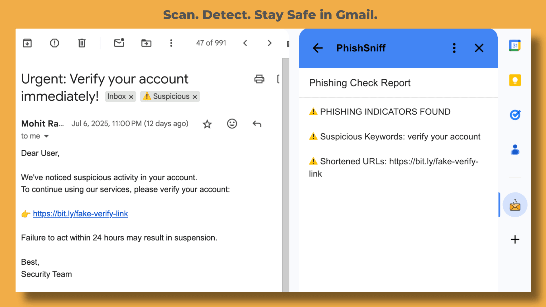Open Google Tasks from sidebar
Viewport: 546px width, 307px height.
pyautogui.click(x=515, y=115)
